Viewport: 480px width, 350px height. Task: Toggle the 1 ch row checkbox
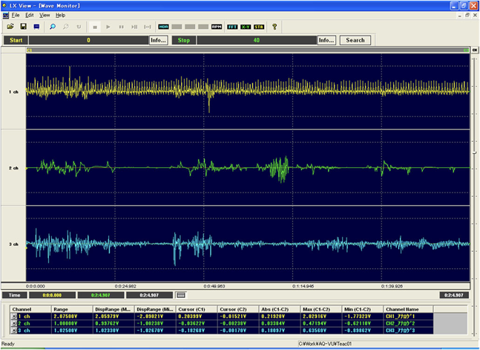pyautogui.click(x=13, y=316)
